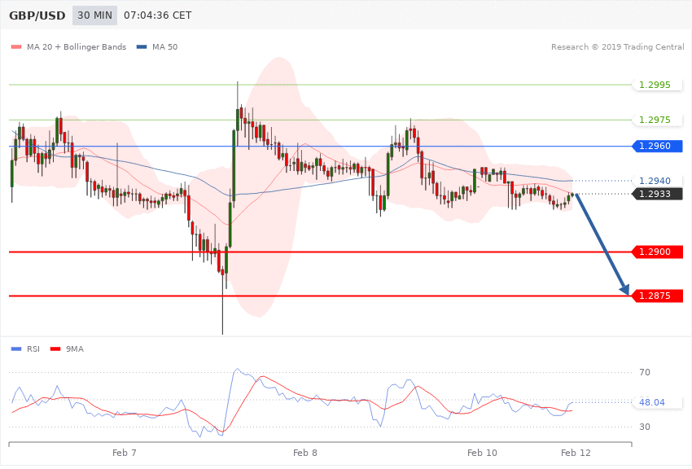
Task: Click the MA 50 blue legend swatch
Action: 142,46
